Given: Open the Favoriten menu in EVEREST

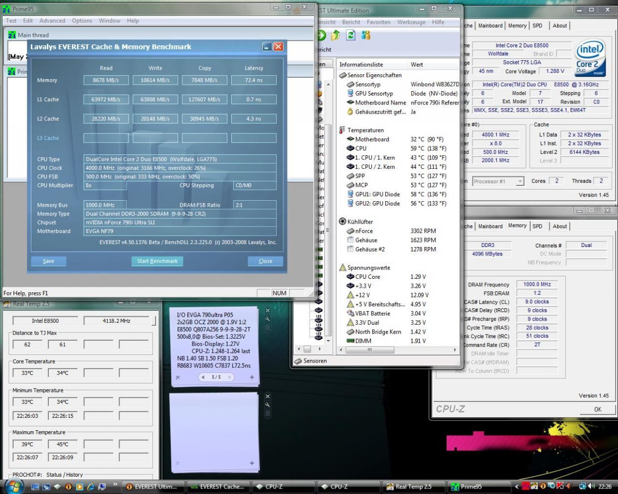Looking at the screenshot, I should tap(379, 22).
